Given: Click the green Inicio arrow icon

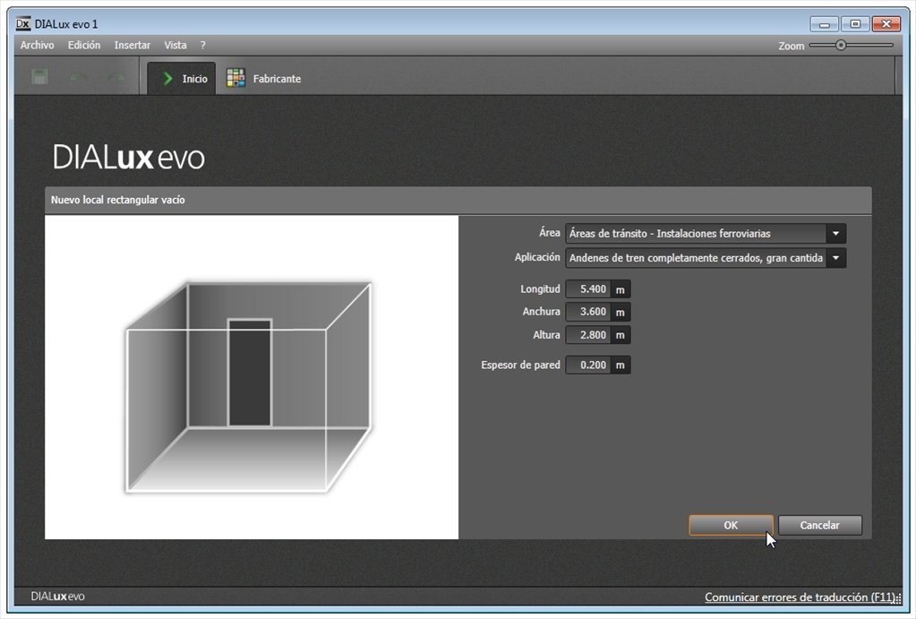Looking at the screenshot, I should [x=167, y=78].
